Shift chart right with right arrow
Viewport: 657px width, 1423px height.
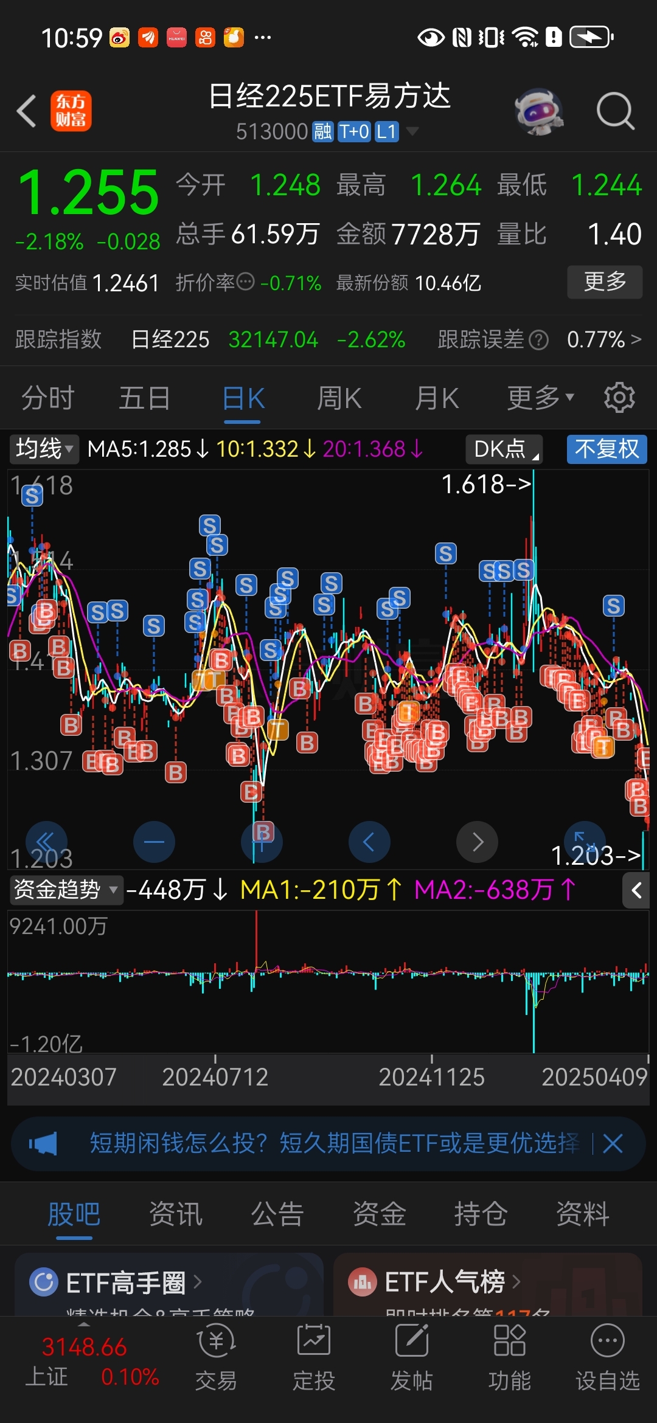(477, 842)
